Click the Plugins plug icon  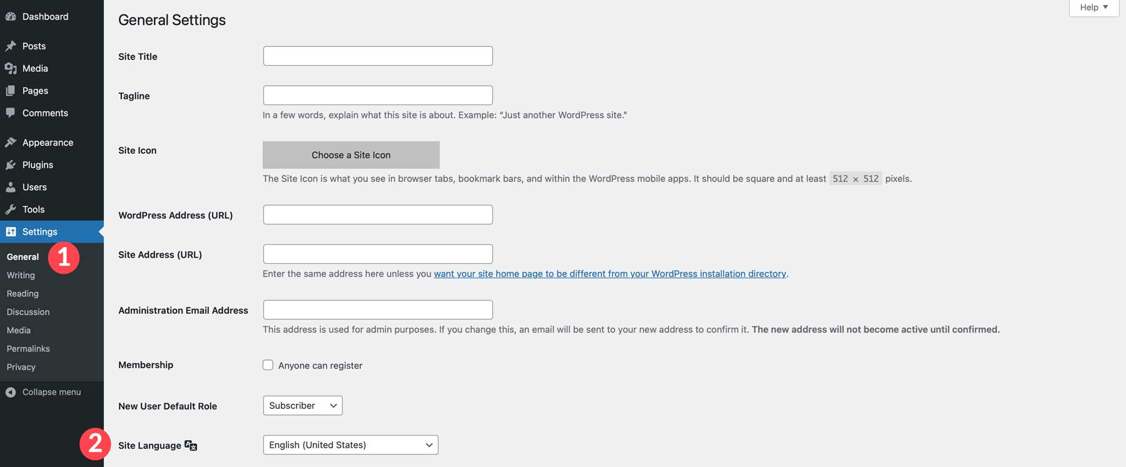click(x=11, y=165)
